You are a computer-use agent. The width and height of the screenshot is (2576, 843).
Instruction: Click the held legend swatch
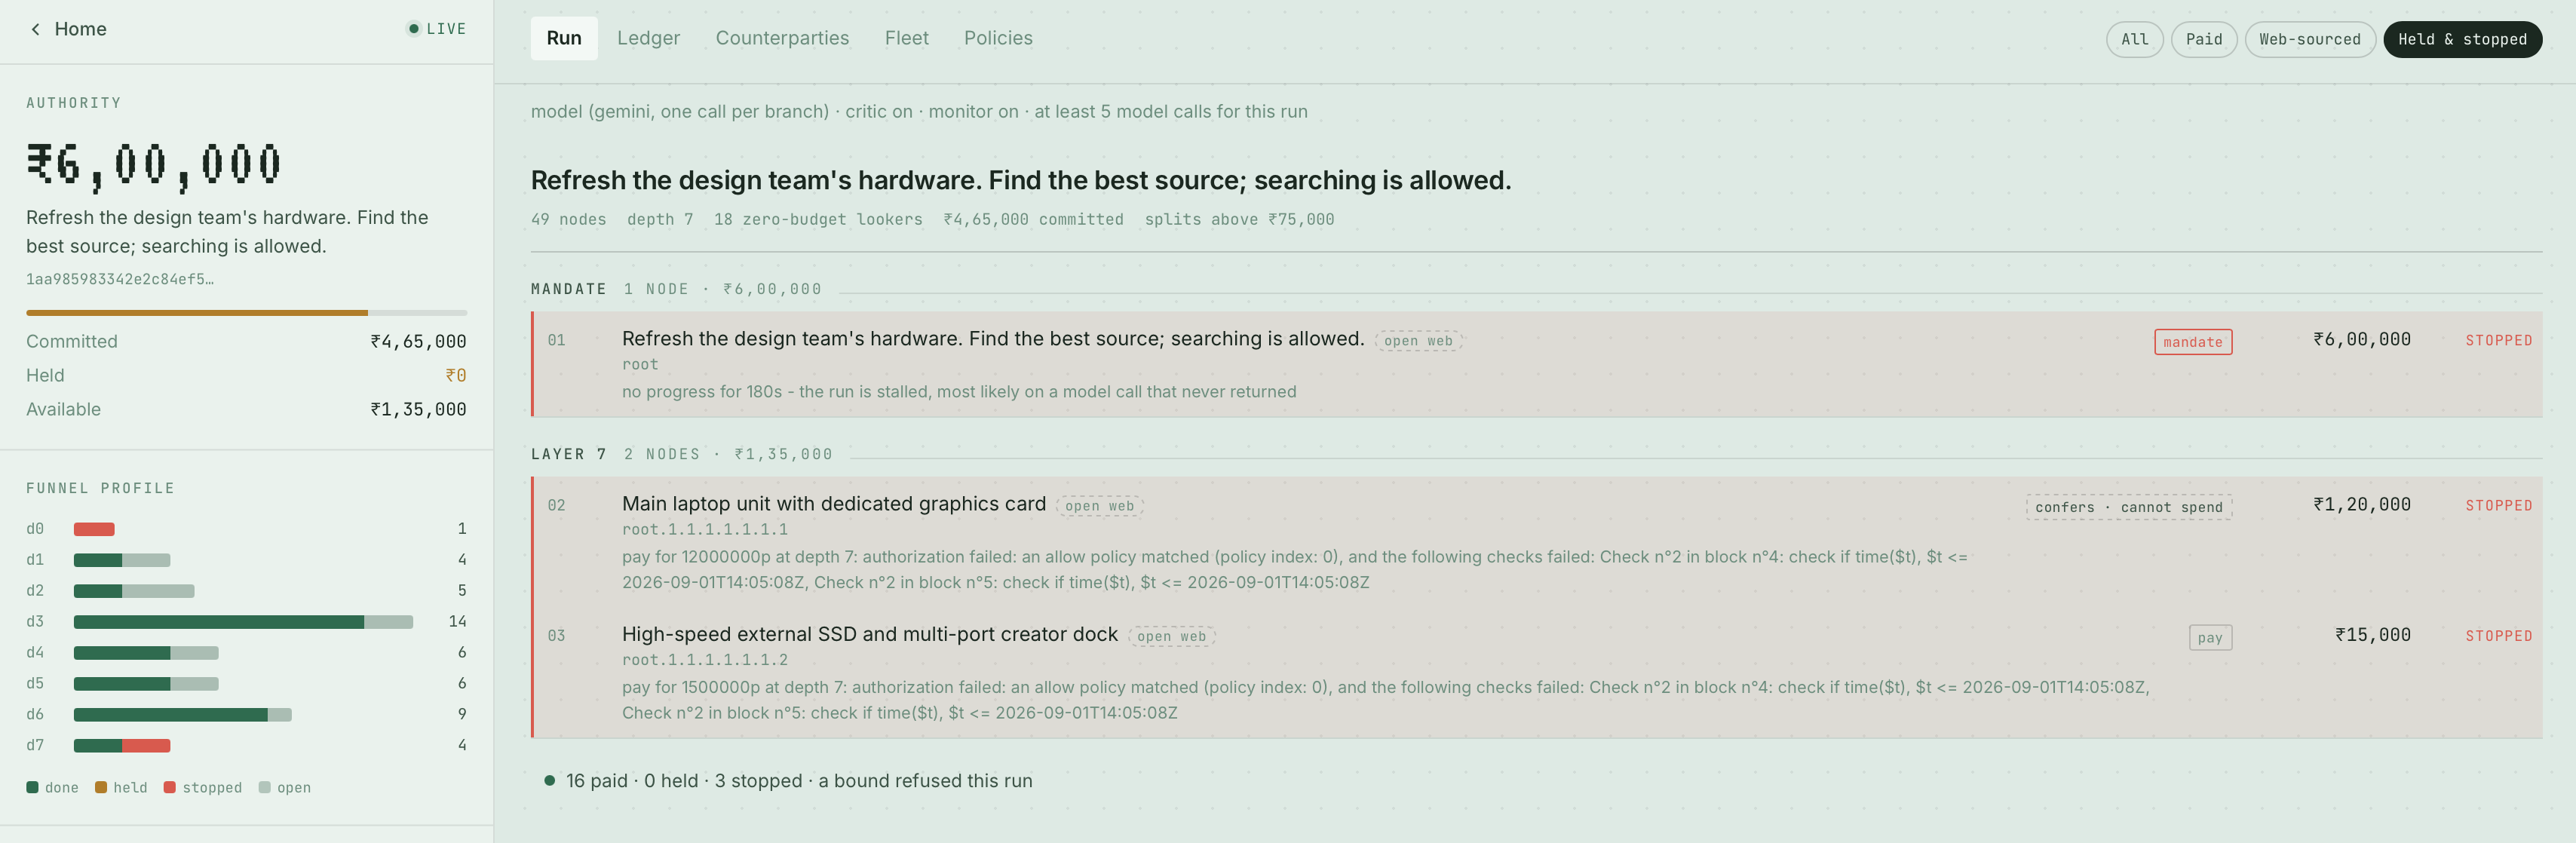click(x=101, y=788)
